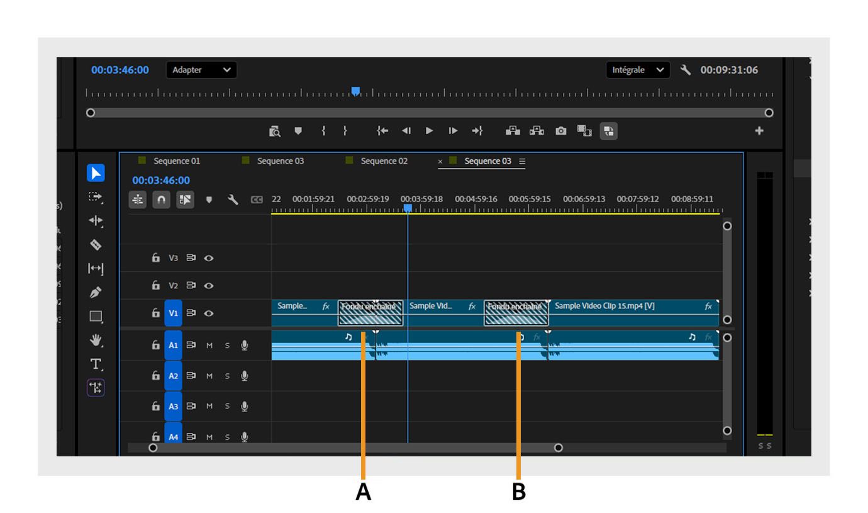This screenshot has width=868, height=513.
Task: Open the Intégrale playback resolution dropdown
Action: point(637,70)
